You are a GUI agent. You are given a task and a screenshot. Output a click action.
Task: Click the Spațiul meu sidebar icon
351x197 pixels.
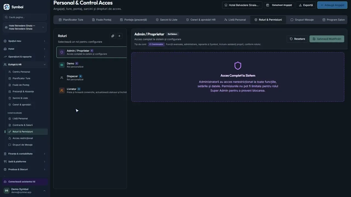click(5, 41)
